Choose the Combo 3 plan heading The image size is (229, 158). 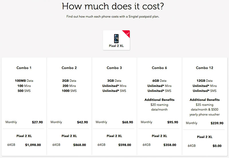click(x=114, y=68)
